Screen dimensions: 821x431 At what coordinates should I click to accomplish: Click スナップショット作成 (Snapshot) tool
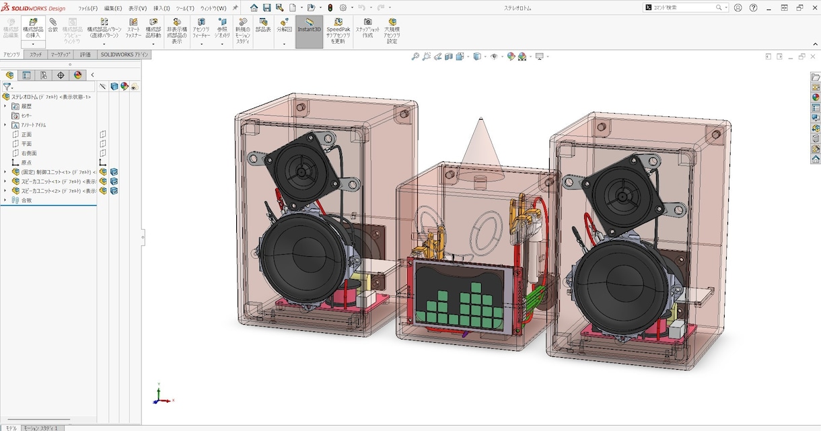[367, 28]
